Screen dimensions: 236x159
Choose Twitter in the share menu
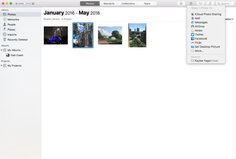point(199,34)
